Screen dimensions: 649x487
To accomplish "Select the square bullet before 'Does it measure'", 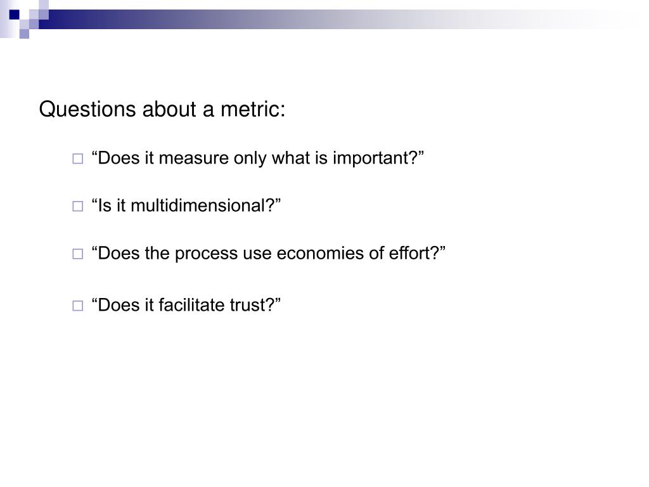I will pyautogui.click(x=78, y=159).
